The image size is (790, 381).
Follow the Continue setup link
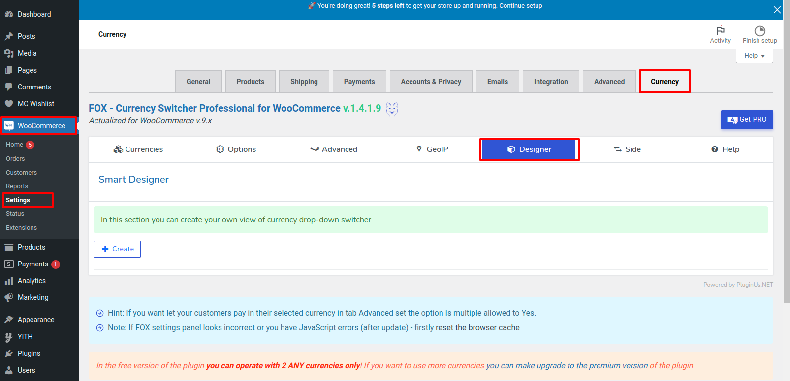coord(521,6)
